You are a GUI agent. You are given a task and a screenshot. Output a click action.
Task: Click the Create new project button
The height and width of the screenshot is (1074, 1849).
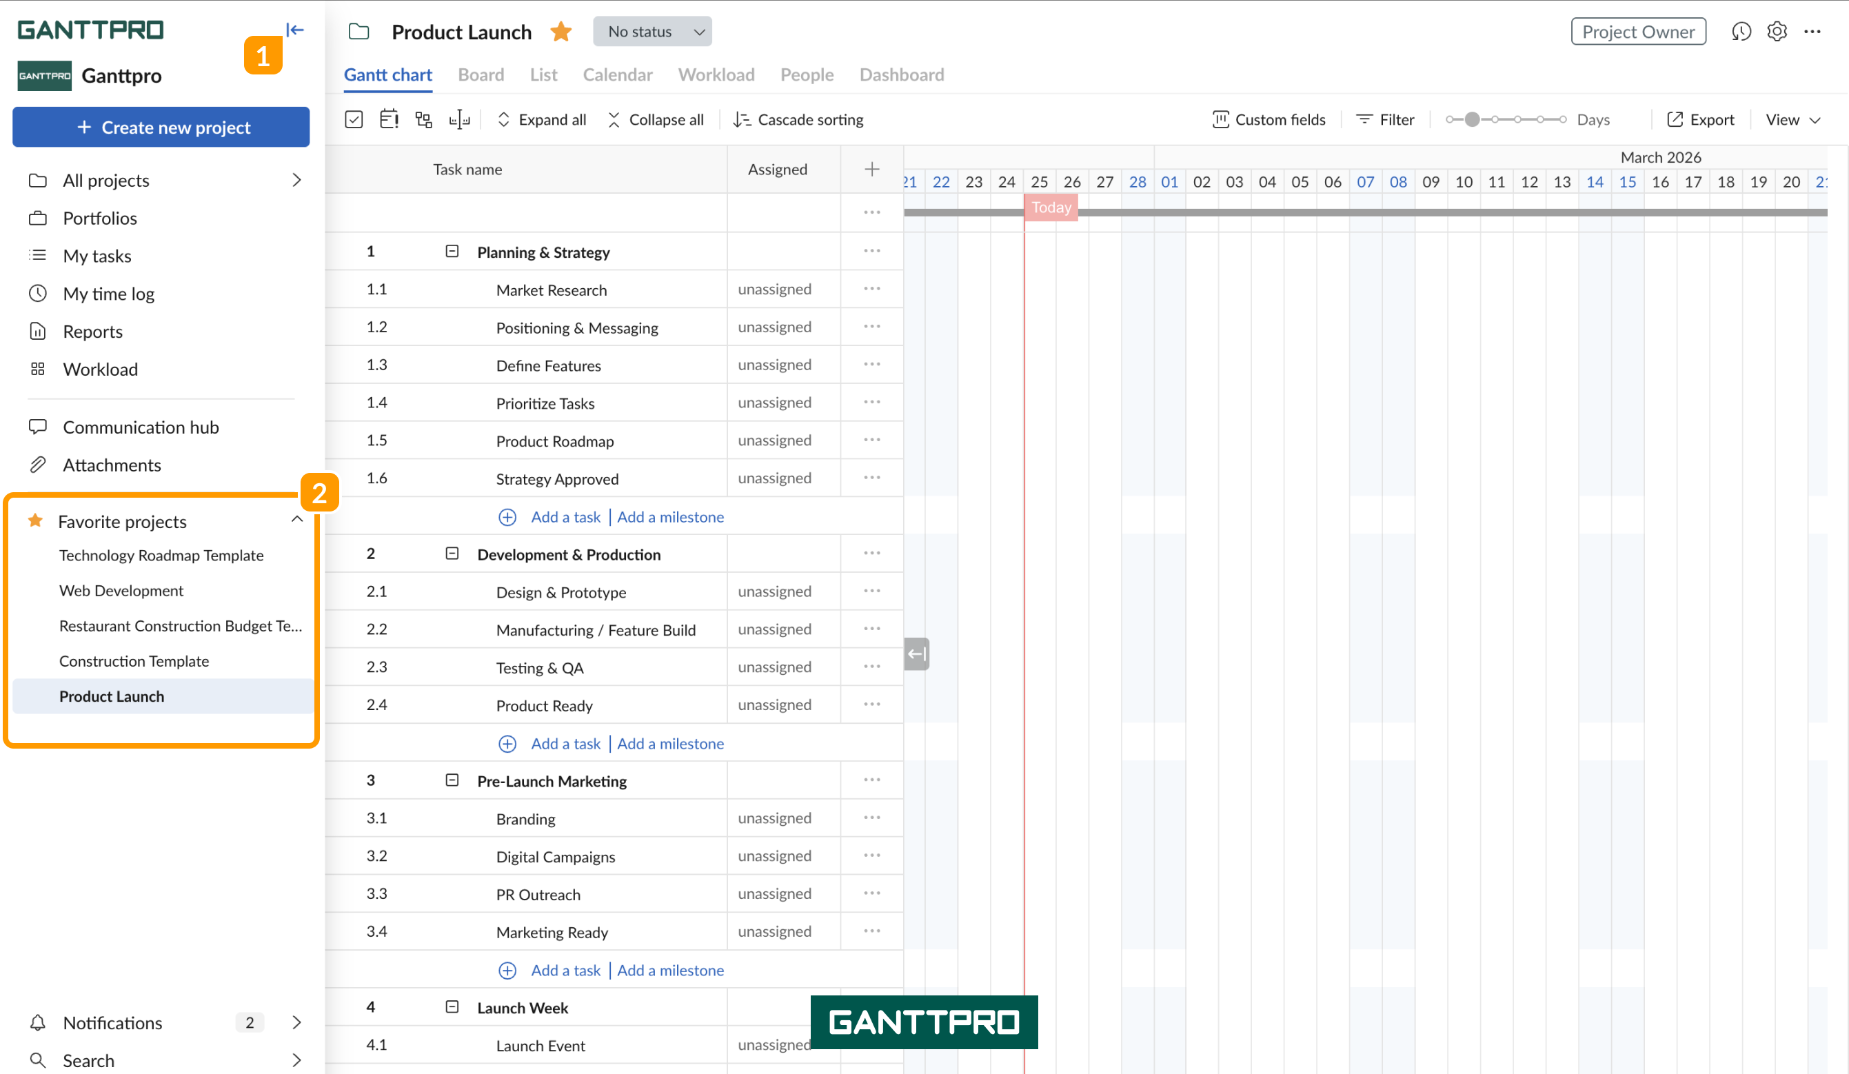click(161, 128)
